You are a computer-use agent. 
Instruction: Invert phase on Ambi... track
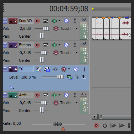[46, 95]
